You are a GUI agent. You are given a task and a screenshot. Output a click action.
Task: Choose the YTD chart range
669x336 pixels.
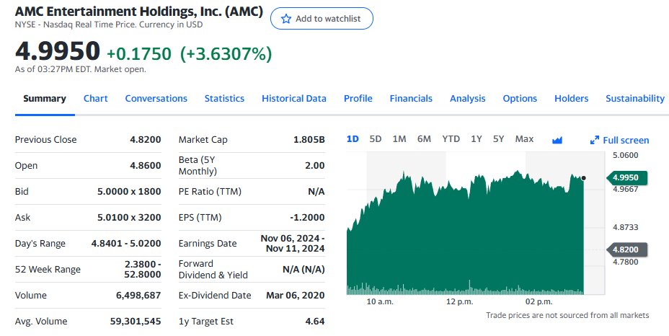click(x=451, y=139)
